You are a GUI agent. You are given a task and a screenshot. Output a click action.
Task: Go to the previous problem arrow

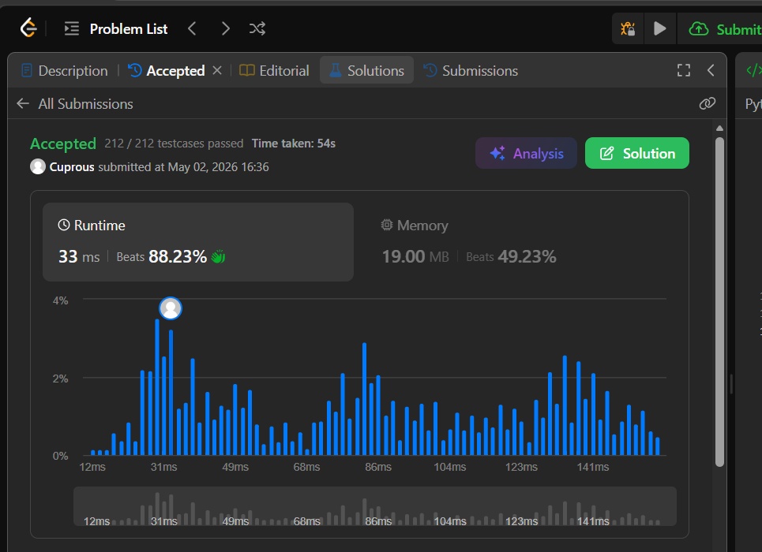[193, 28]
